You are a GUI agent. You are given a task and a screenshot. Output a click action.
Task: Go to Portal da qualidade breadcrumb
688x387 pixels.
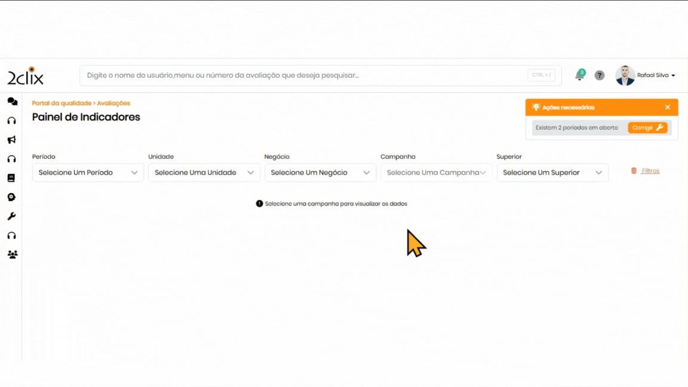pos(62,103)
